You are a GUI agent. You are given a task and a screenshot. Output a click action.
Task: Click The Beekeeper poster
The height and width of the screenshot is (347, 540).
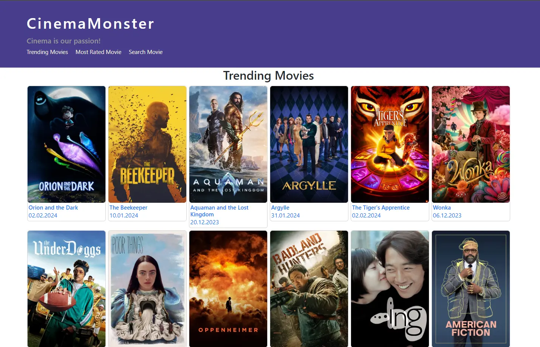[x=147, y=144]
